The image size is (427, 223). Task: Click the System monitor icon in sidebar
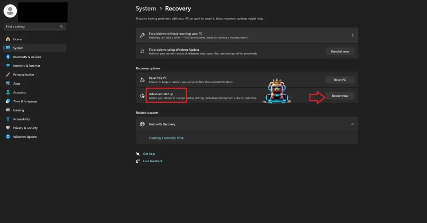(8, 48)
